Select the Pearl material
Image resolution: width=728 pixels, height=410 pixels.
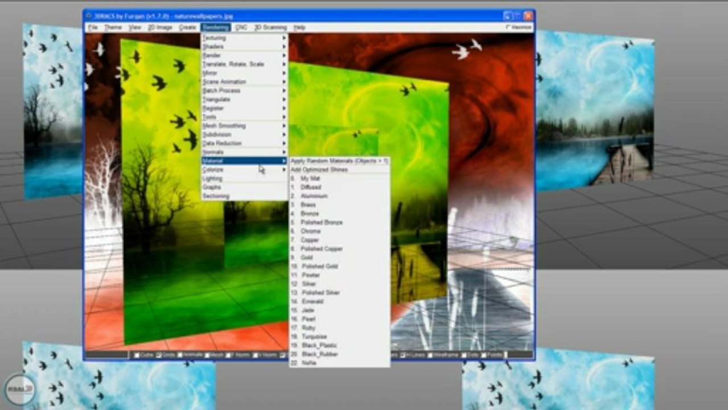coord(339,319)
